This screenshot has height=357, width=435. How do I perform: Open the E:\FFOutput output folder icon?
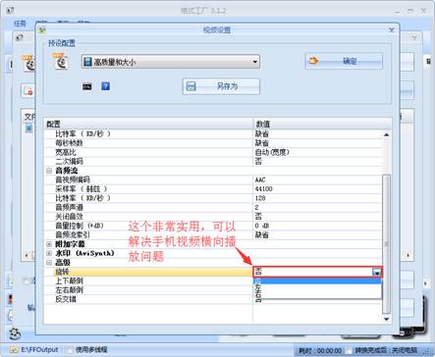pyautogui.click(x=14, y=349)
